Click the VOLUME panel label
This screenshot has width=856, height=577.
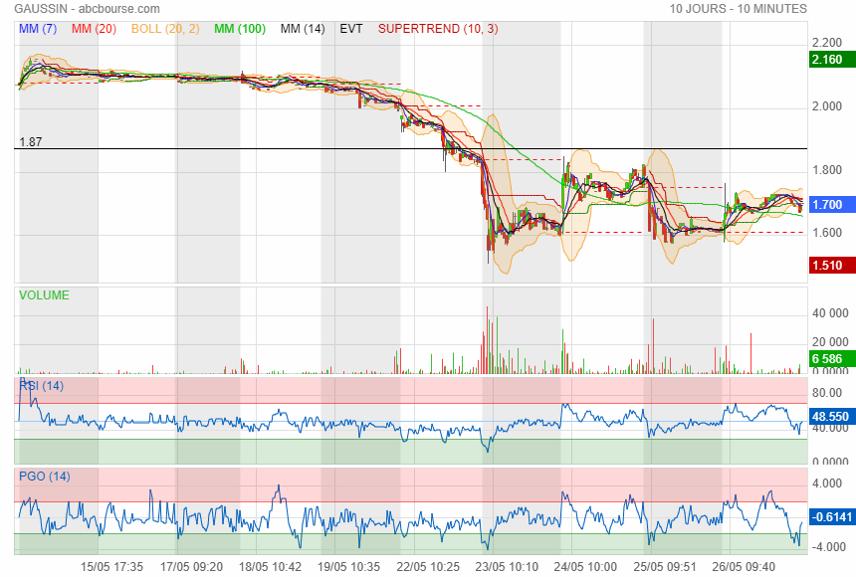coord(44,295)
